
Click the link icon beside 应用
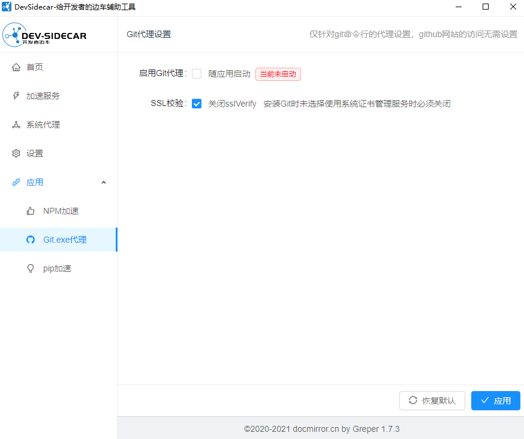16,182
